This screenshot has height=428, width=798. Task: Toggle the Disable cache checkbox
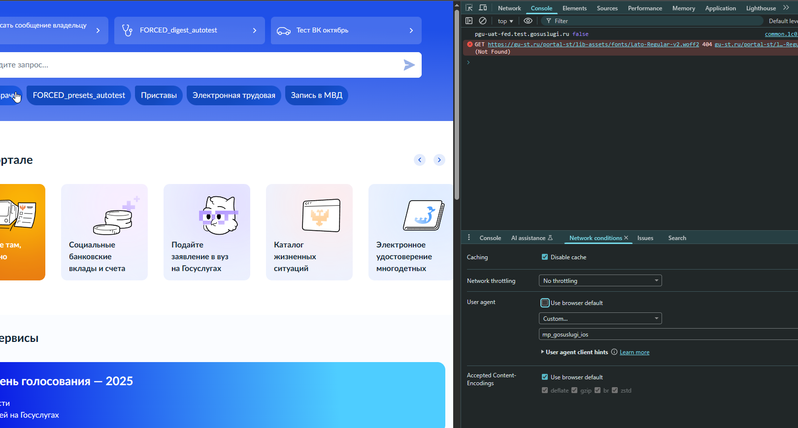point(545,257)
